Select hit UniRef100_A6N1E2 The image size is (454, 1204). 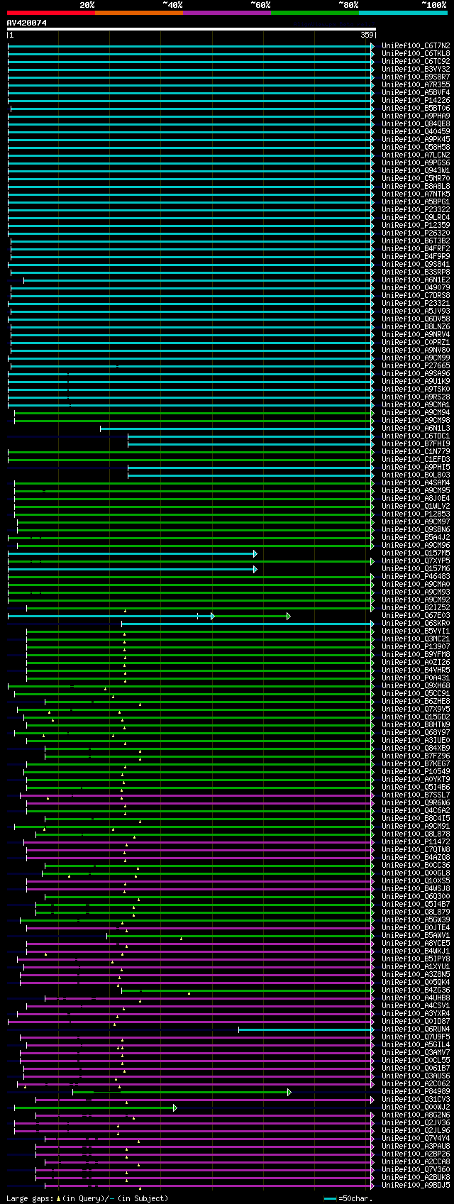(x=416, y=280)
